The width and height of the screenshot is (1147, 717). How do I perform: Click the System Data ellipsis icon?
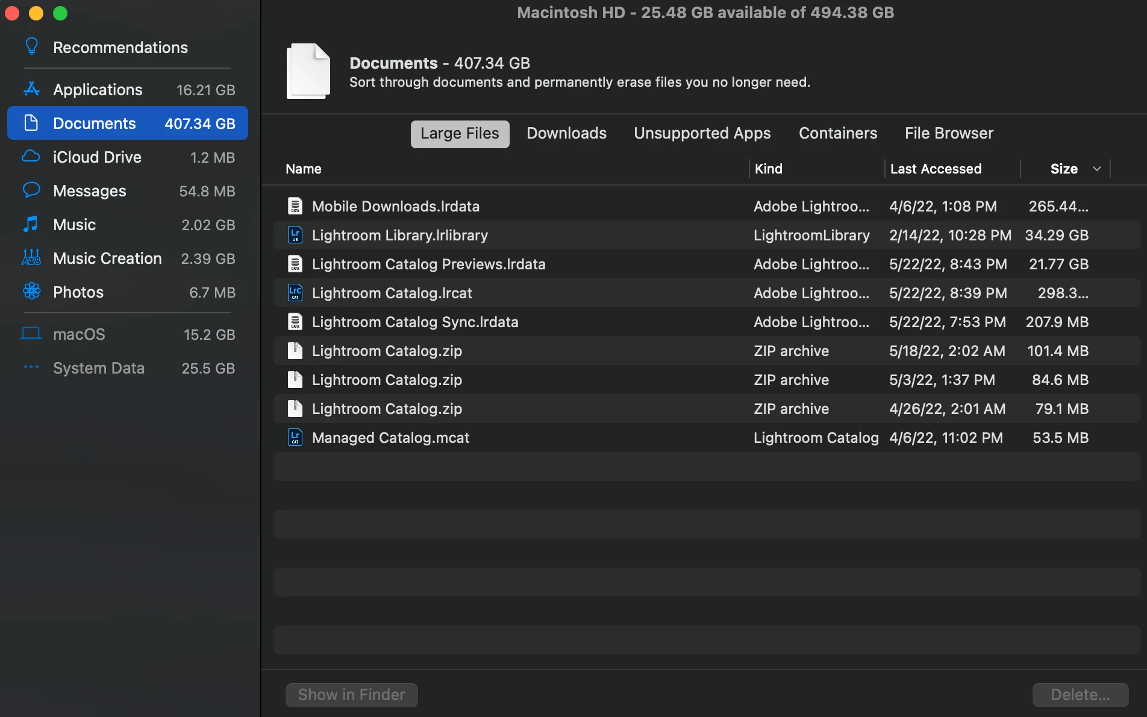(x=31, y=367)
